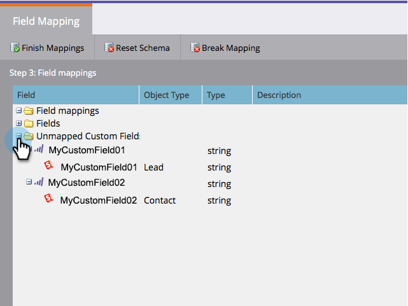This screenshot has height=306, width=408.
Task: Collapse the Unmapped Custom Fields folder
Action: 18,136
